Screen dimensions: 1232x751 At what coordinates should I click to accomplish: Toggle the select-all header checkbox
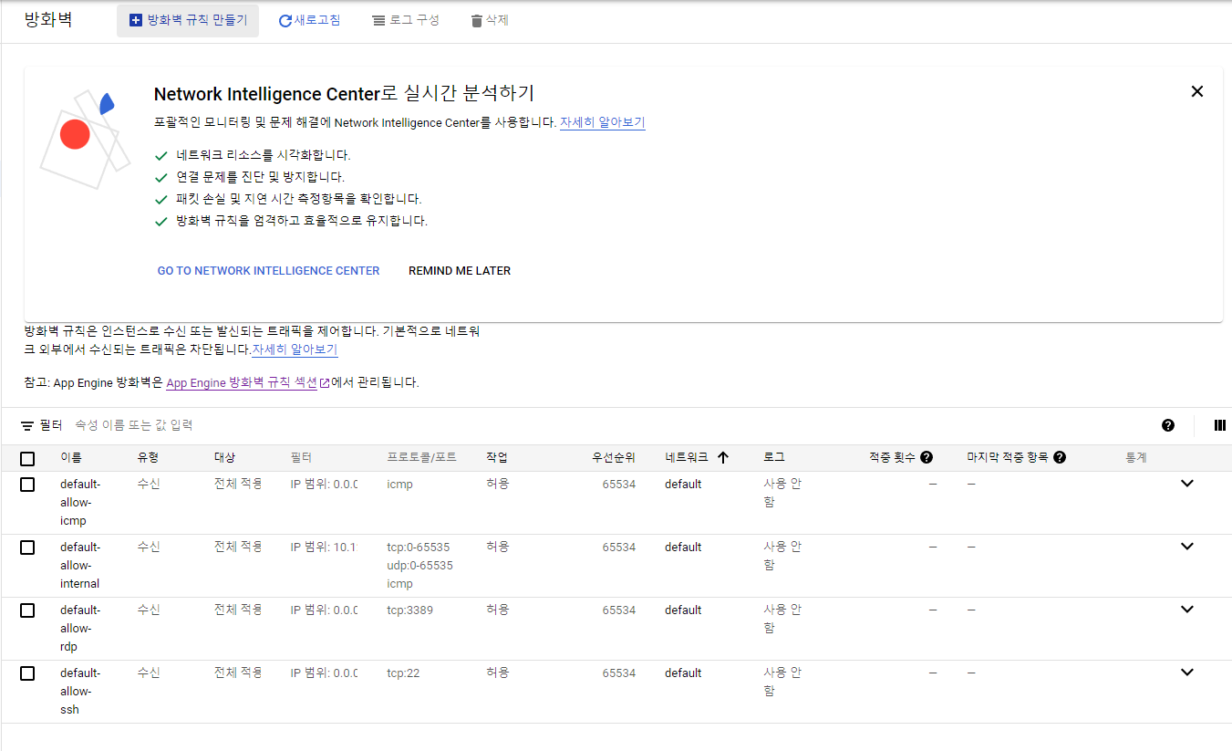(27, 458)
